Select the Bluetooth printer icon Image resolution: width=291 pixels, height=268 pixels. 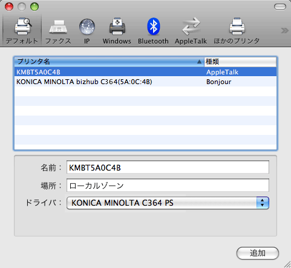153,31
